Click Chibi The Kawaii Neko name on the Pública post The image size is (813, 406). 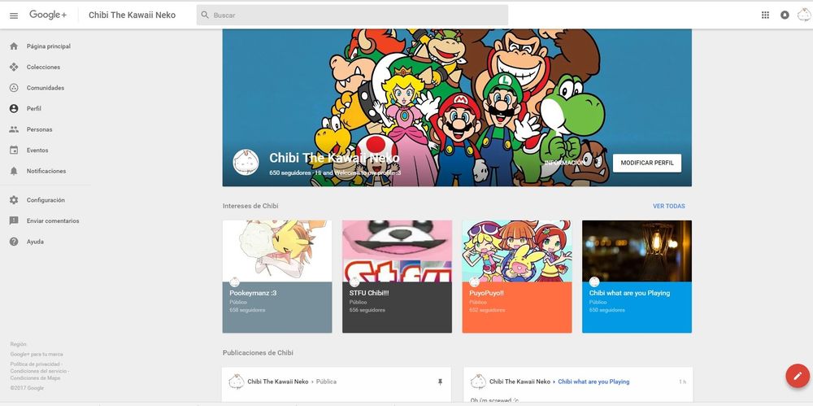coord(278,382)
